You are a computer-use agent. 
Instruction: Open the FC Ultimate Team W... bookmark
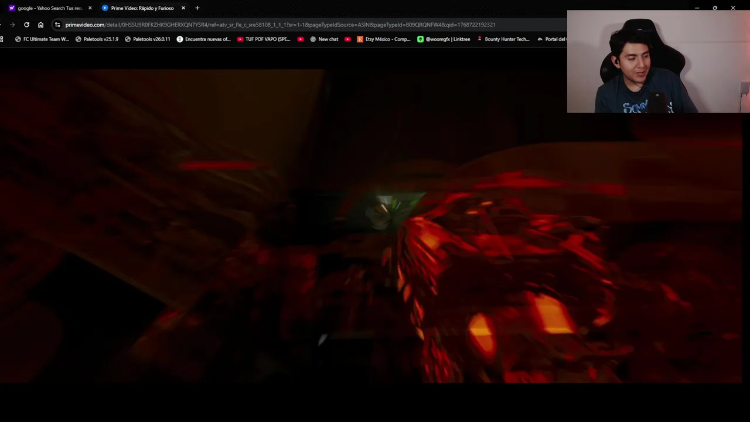(42, 39)
